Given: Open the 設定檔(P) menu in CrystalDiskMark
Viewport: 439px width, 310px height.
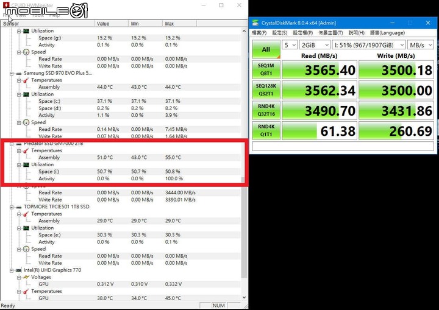Looking at the screenshot, I should pos(302,33).
